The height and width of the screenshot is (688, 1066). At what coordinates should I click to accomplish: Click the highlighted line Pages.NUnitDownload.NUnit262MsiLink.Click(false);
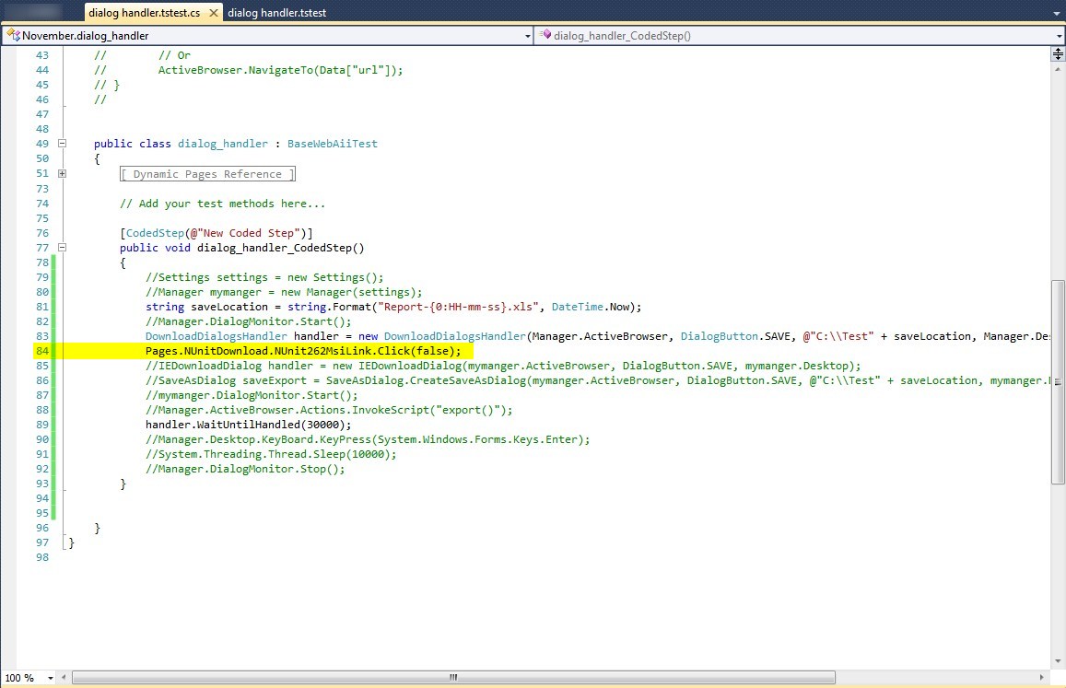(303, 351)
